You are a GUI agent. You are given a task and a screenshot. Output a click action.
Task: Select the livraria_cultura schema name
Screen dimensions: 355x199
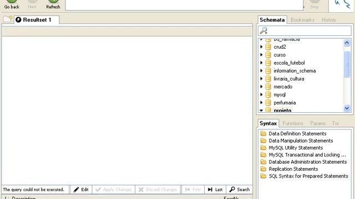point(289,79)
